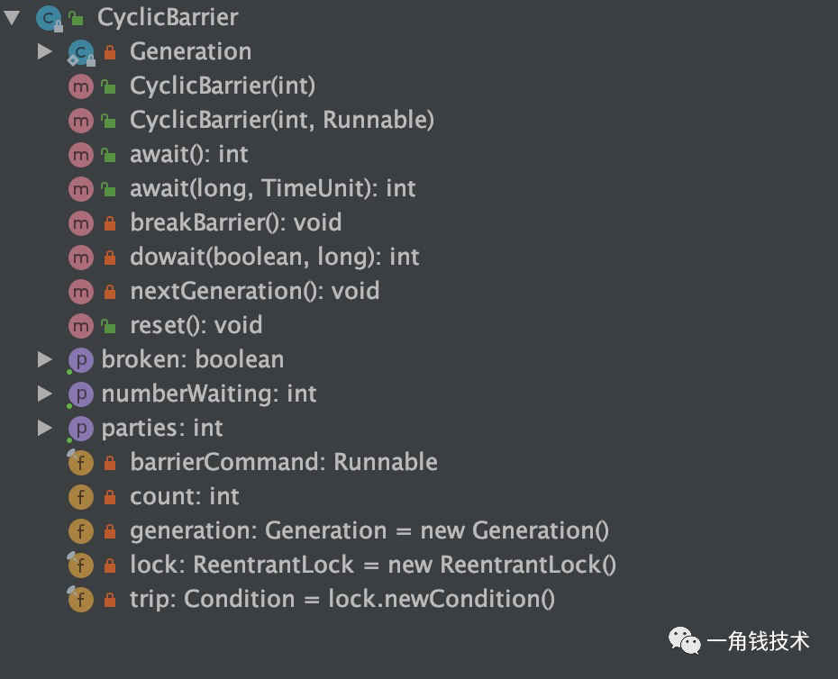Collapse the CyclicBarrier root node
Viewport: 838px width, 679px height.
pos(12,17)
